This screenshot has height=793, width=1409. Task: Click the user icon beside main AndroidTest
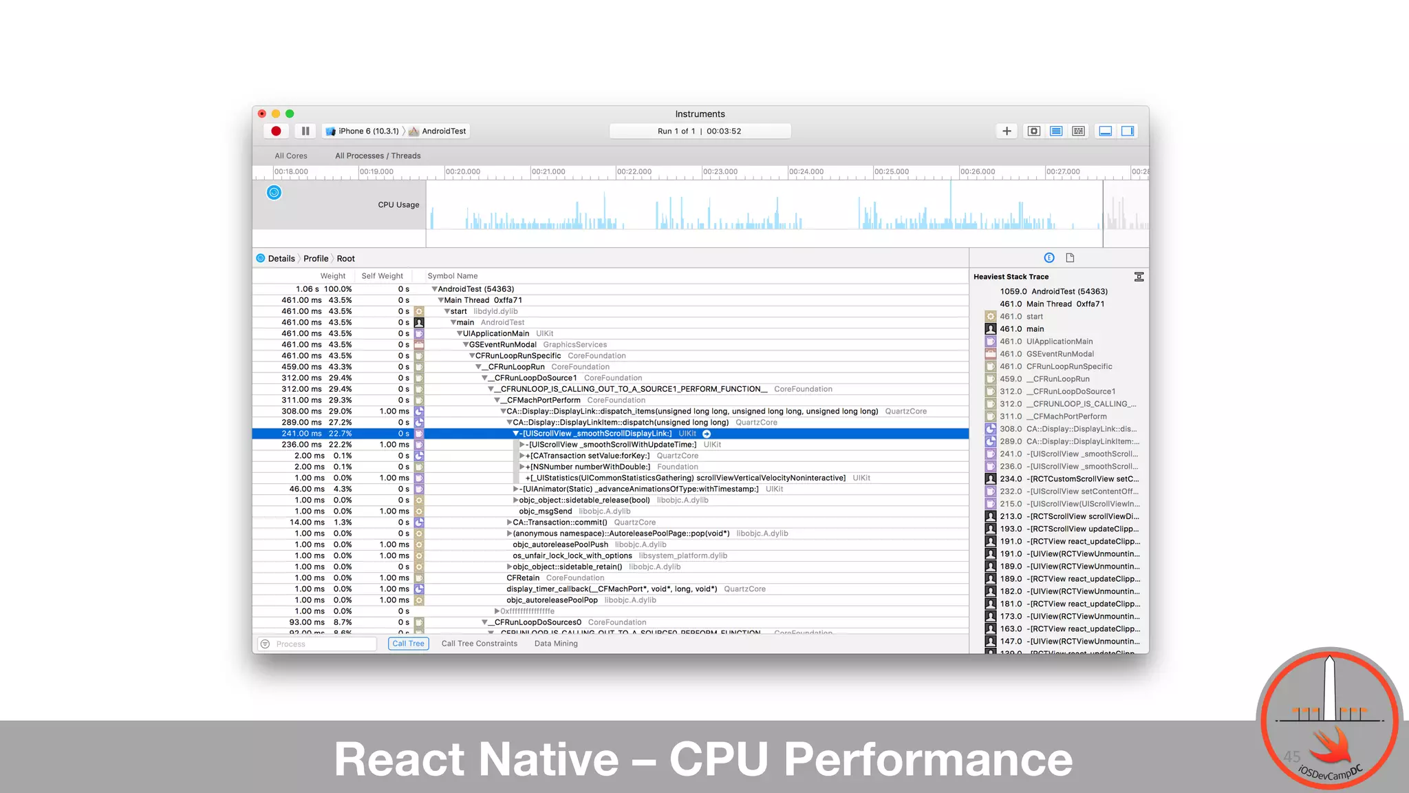point(419,322)
